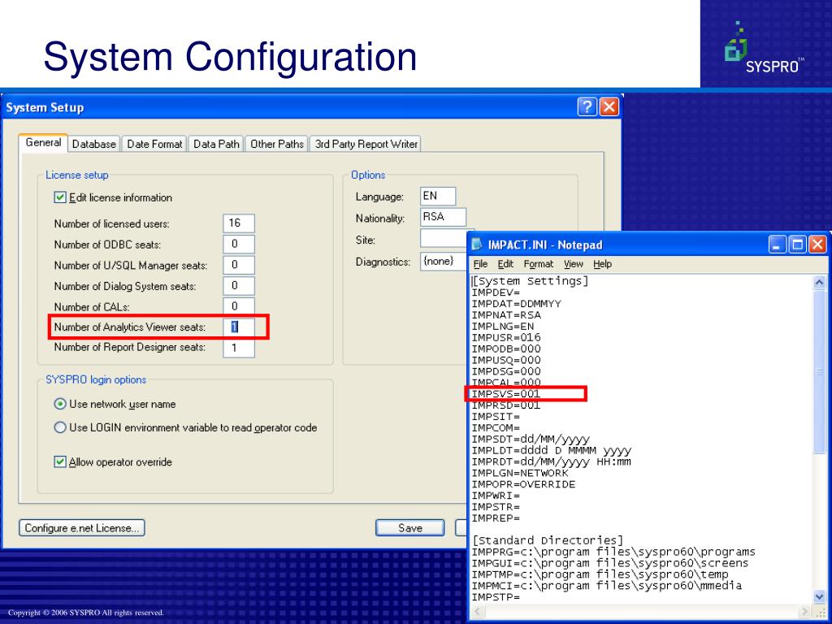Open the 3rd Party Report Writer tab
832x624 pixels.
366,144
